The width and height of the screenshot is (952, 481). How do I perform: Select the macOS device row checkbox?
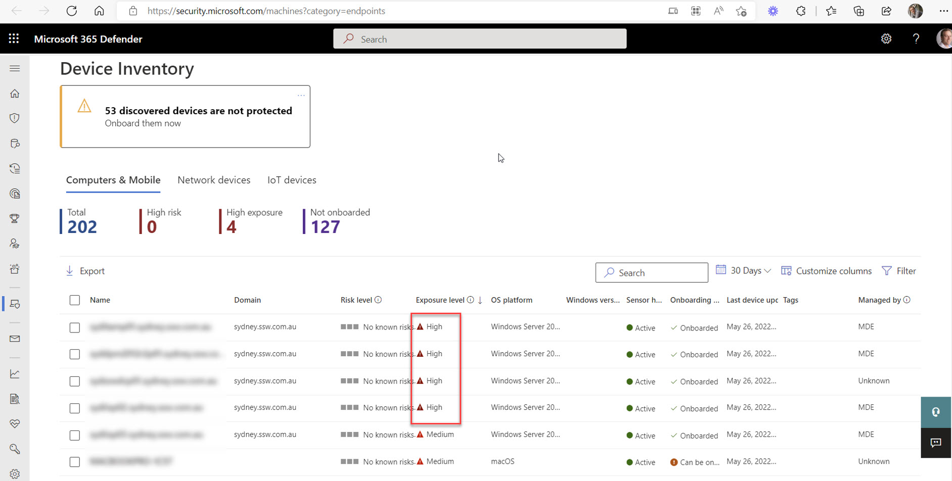pyautogui.click(x=75, y=462)
